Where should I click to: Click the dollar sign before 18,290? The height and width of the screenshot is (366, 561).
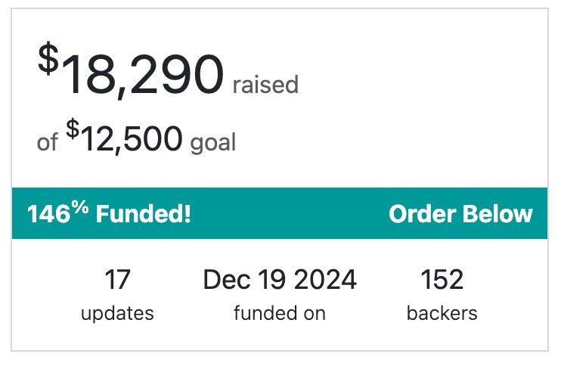(x=48, y=60)
